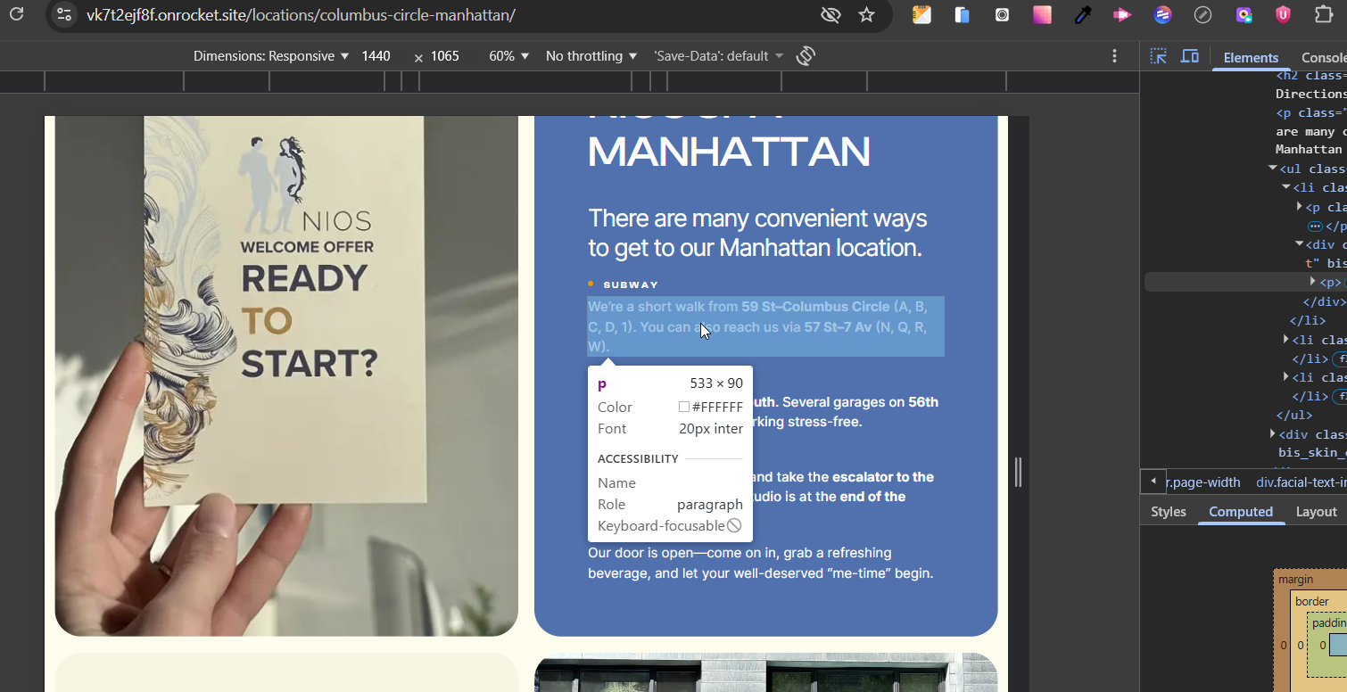
Task: Click the SUBWAY heading on the page
Action: [x=631, y=284]
